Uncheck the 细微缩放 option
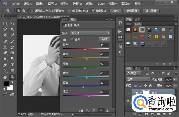The width and height of the screenshot is (179, 117). [93, 11]
